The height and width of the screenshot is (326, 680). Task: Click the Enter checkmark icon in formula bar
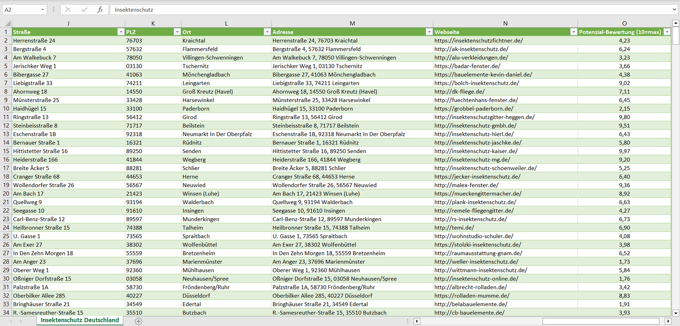tap(84, 9)
